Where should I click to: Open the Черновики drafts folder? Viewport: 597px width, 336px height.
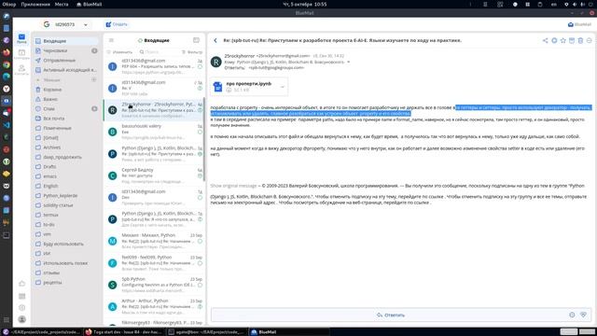[x=66, y=50]
